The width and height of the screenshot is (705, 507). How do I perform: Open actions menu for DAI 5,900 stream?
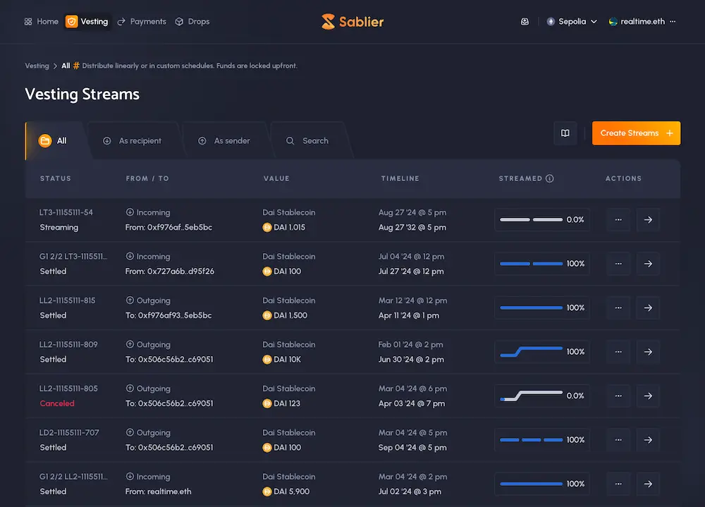point(618,484)
